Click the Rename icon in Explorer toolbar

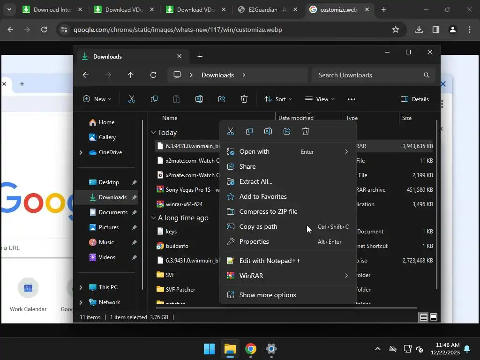[x=199, y=99]
